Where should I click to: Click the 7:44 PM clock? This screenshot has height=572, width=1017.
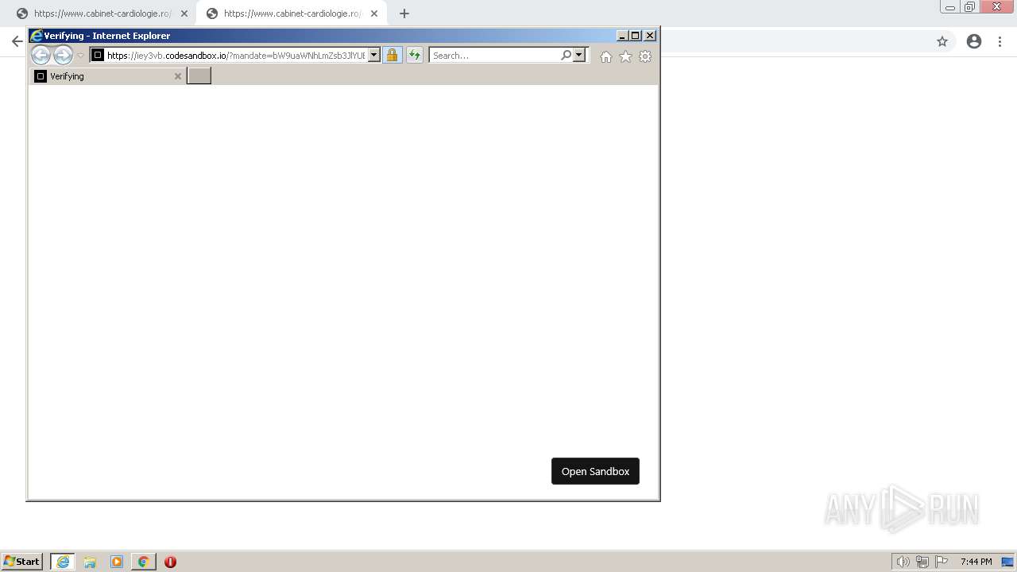click(x=976, y=562)
